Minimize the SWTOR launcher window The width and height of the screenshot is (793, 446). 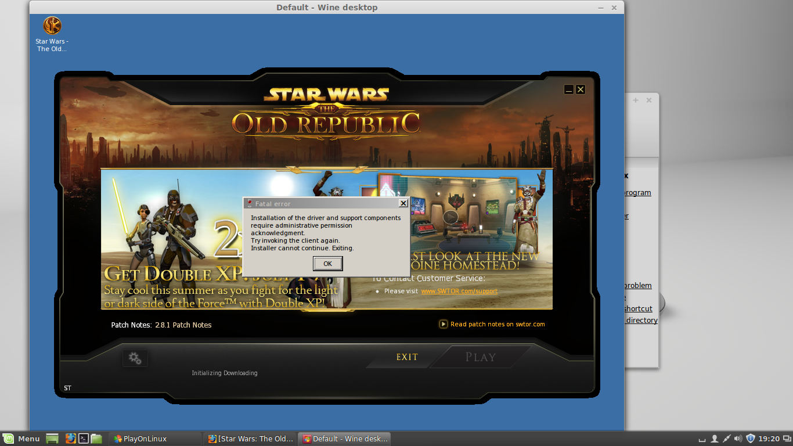pos(569,89)
